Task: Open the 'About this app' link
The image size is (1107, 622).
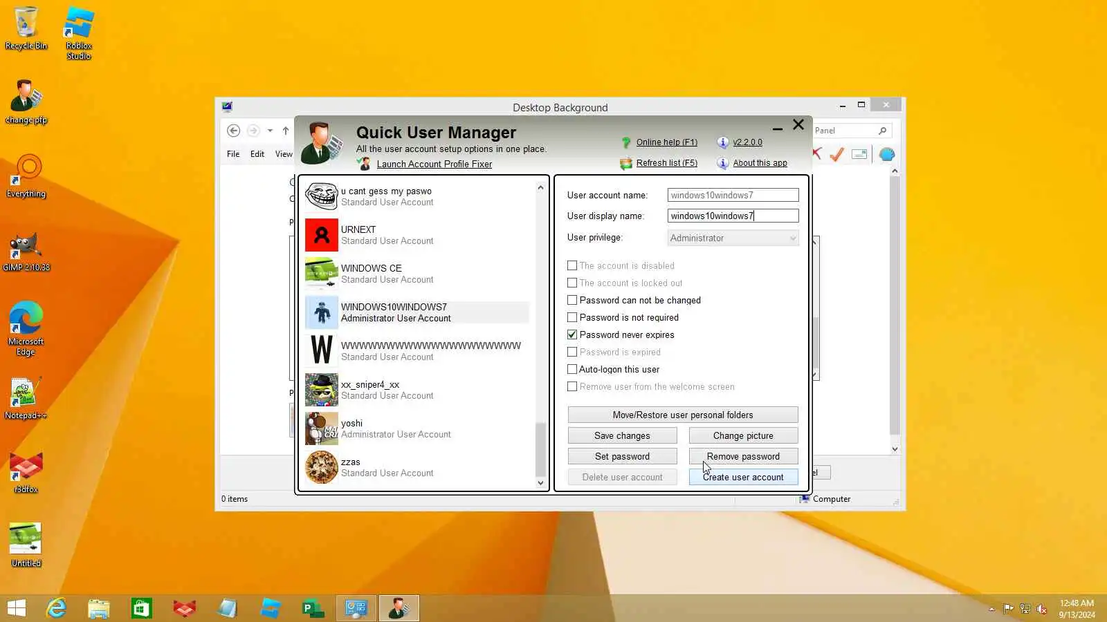Action: click(760, 163)
